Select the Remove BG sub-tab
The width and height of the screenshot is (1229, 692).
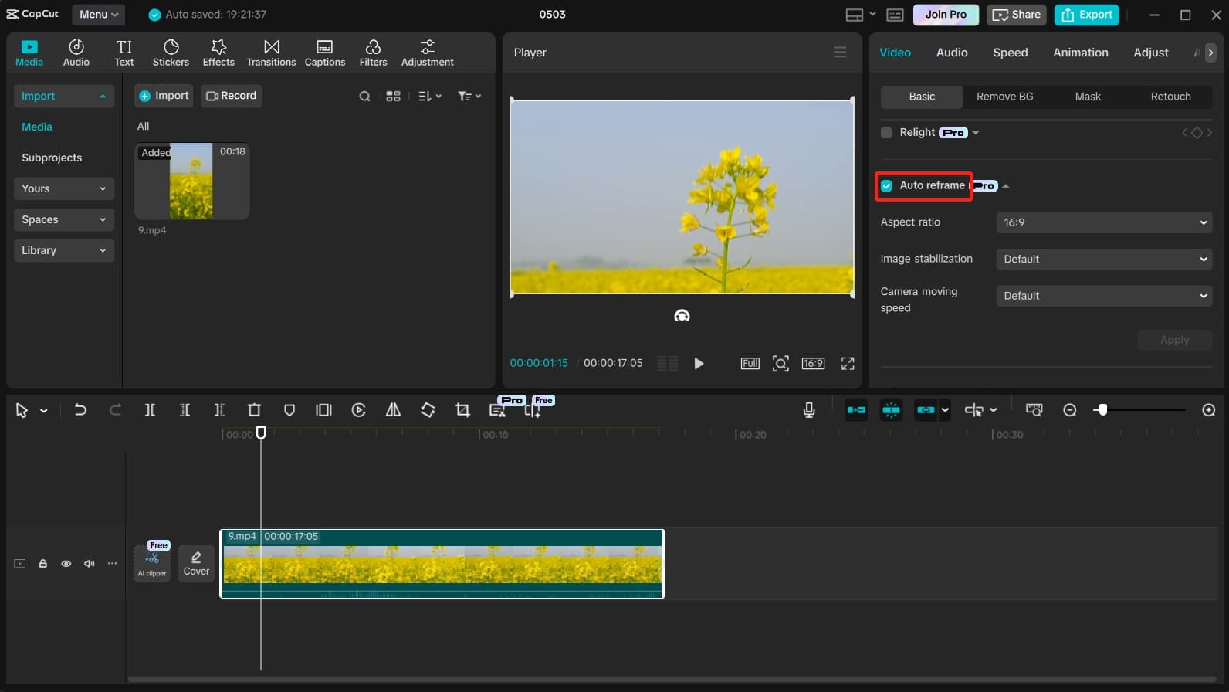1004,97
